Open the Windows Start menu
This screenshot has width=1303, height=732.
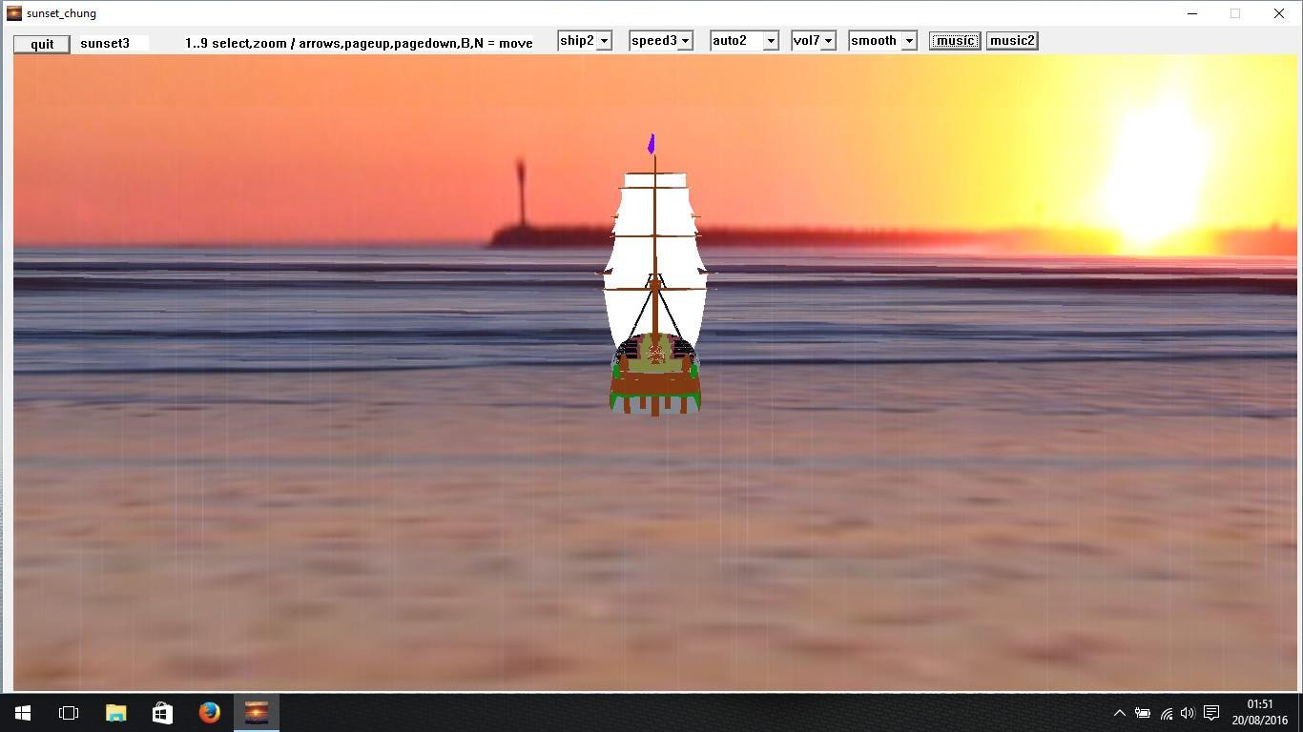point(23,713)
